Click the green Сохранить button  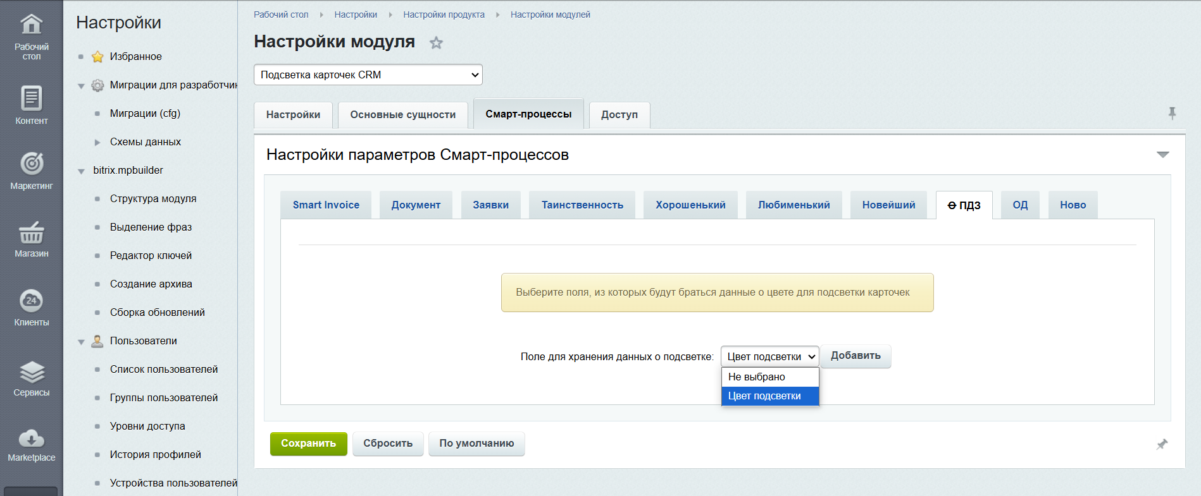coord(308,444)
